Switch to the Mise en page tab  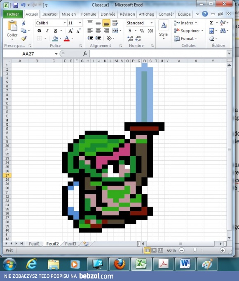(x=69, y=14)
